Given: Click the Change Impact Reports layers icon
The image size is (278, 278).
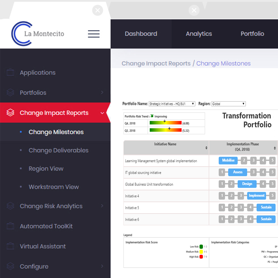Looking at the screenshot, I should coord(10,113).
